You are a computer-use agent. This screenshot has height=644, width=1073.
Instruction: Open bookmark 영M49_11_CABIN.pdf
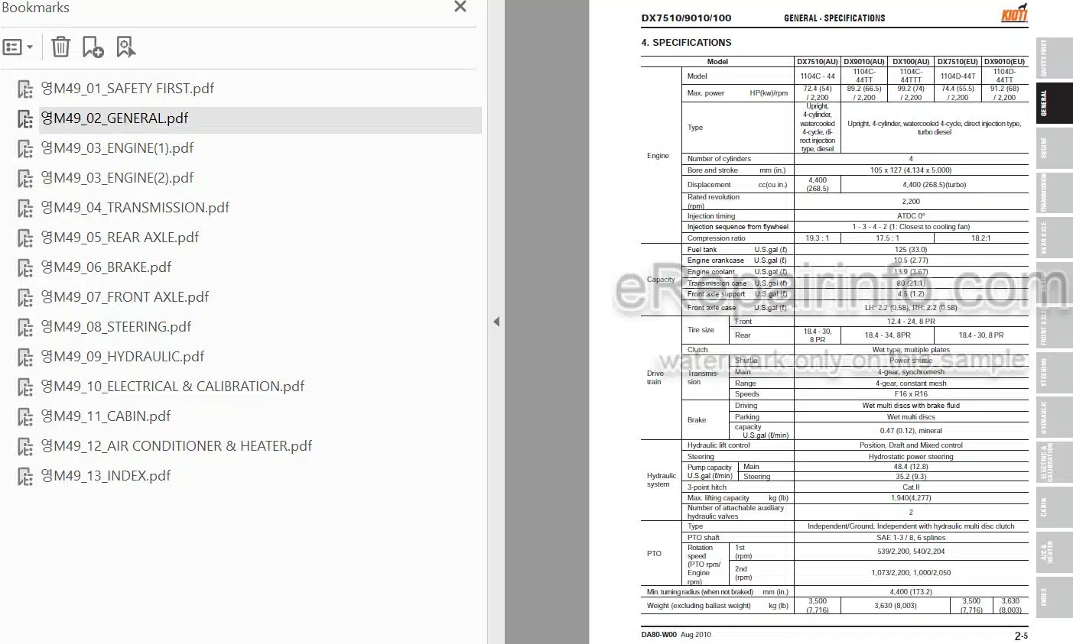point(106,416)
